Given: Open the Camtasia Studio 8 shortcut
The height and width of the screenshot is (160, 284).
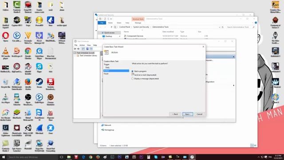Looking at the screenshot, I should coord(17,7).
